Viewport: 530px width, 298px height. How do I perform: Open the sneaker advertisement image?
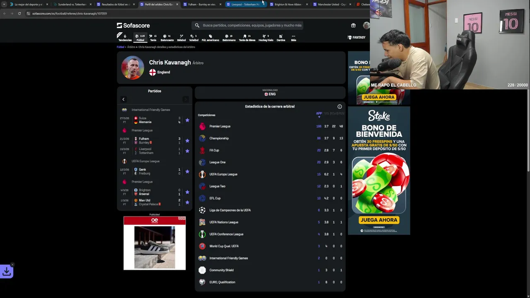pyautogui.click(x=154, y=247)
